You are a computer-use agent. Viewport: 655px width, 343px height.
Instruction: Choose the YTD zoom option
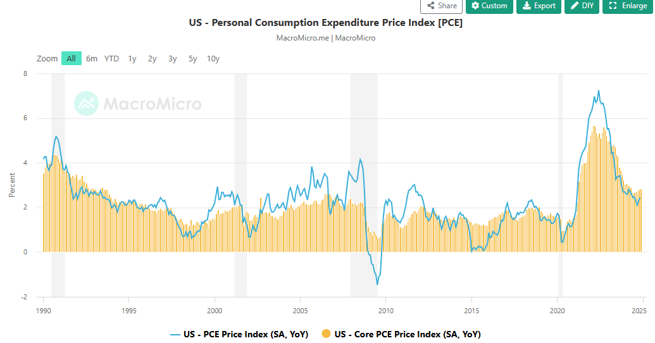pyautogui.click(x=111, y=59)
